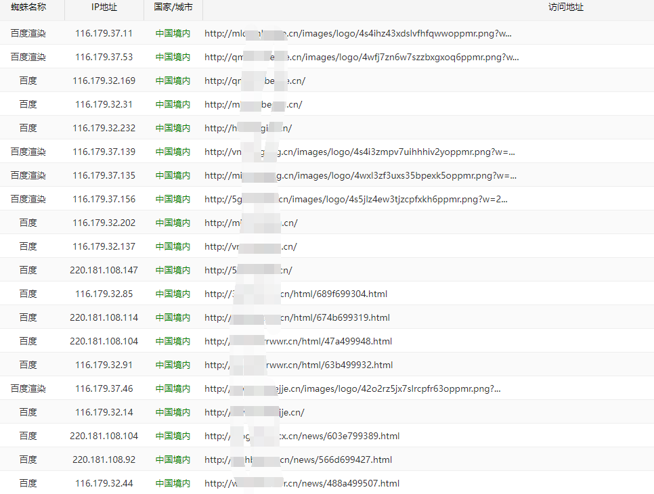The image size is (654, 494).
Task: Open URL containing 4s4i3zmpv7uihhhiv2yoppmr.png
Action: tap(359, 152)
